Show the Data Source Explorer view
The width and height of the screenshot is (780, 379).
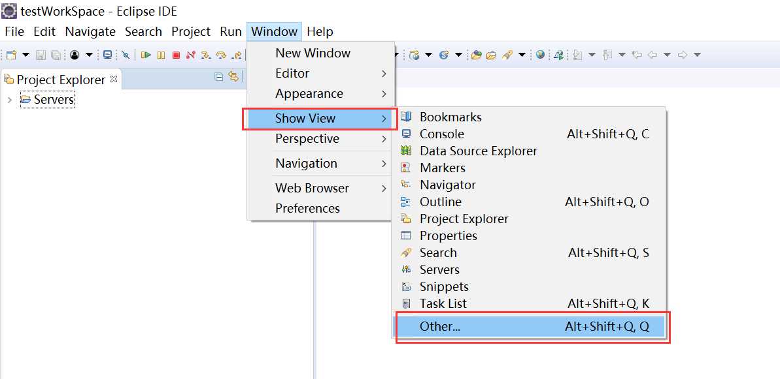tap(529, 151)
